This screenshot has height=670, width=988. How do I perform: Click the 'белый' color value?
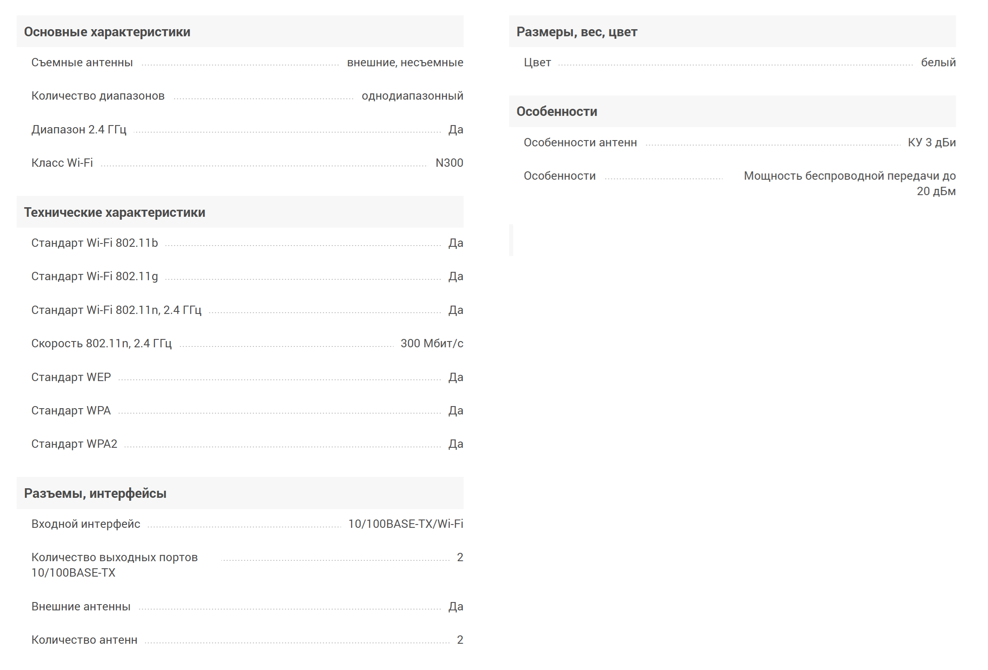(x=938, y=63)
